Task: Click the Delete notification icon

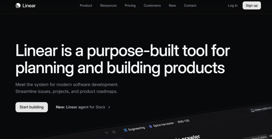Action: (x=252, y=110)
